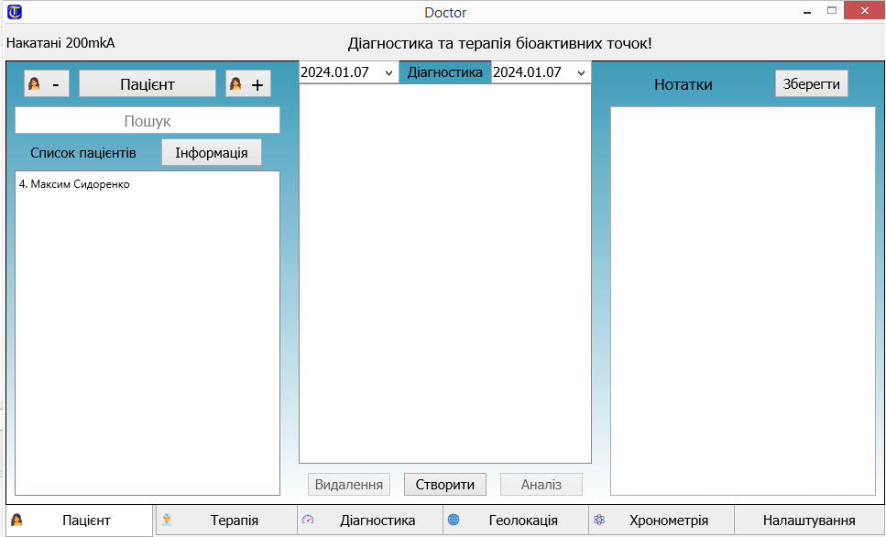Select the Пацієнт tab at bottom left
The height and width of the screenshot is (537, 886).
pyautogui.click(x=80, y=521)
